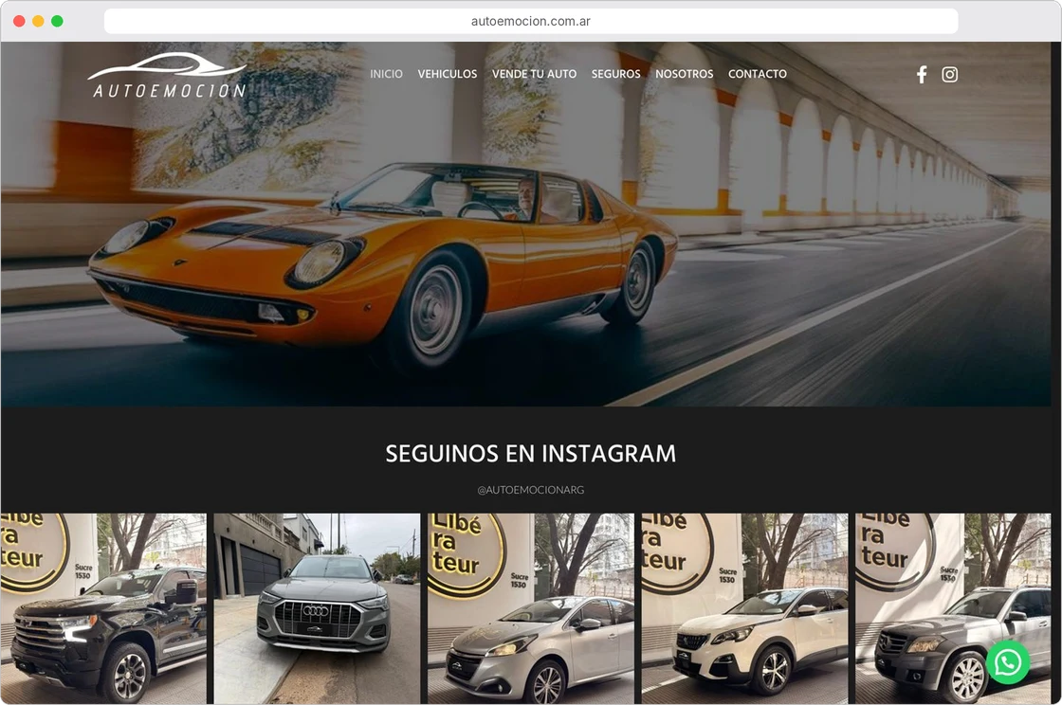Image resolution: width=1062 pixels, height=705 pixels.
Task: Open the Facebook page icon
Action: point(921,75)
